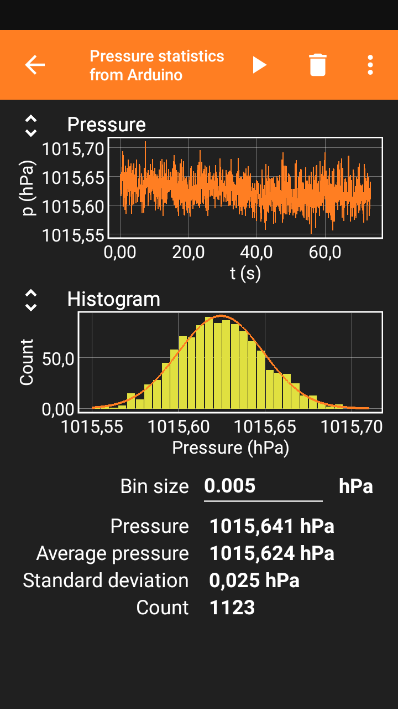Tap the 'Pressure statistics from Arduino' title
This screenshot has width=398, height=709.
(x=157, y=65)
